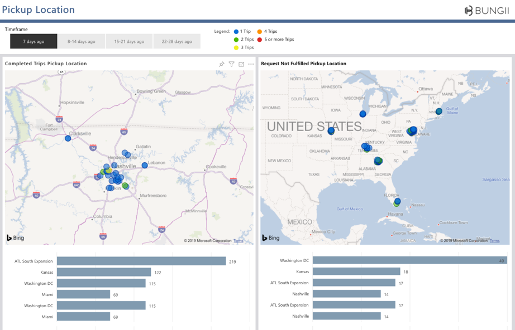This screenshot has width=515, height=330.
Task: Click the blue 1 Trip legend dot
Action: (x=236, y=32)
